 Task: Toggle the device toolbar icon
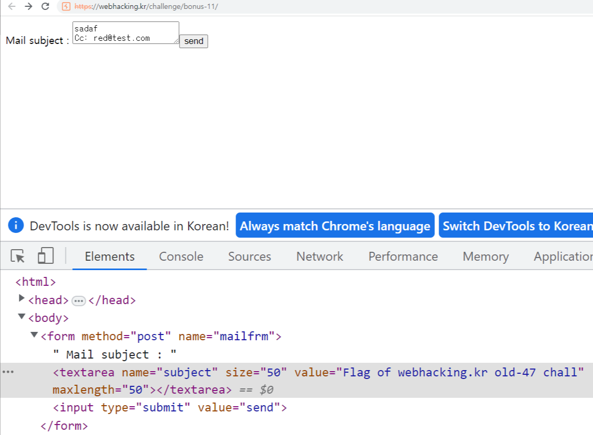[46, 255]
